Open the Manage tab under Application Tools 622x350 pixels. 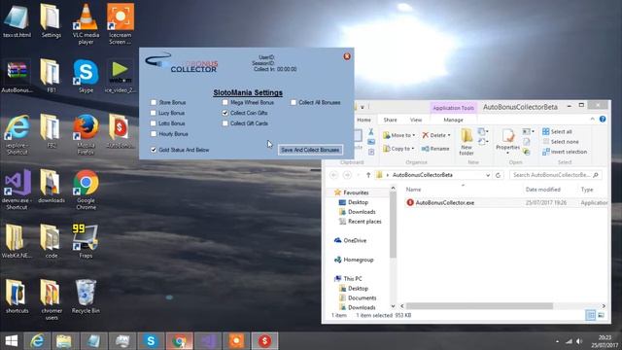click(453, 120)
